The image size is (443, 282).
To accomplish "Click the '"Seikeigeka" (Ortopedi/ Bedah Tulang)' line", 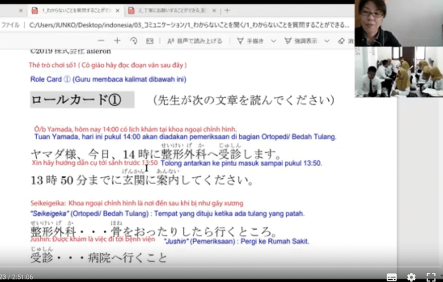I will 167,214.
